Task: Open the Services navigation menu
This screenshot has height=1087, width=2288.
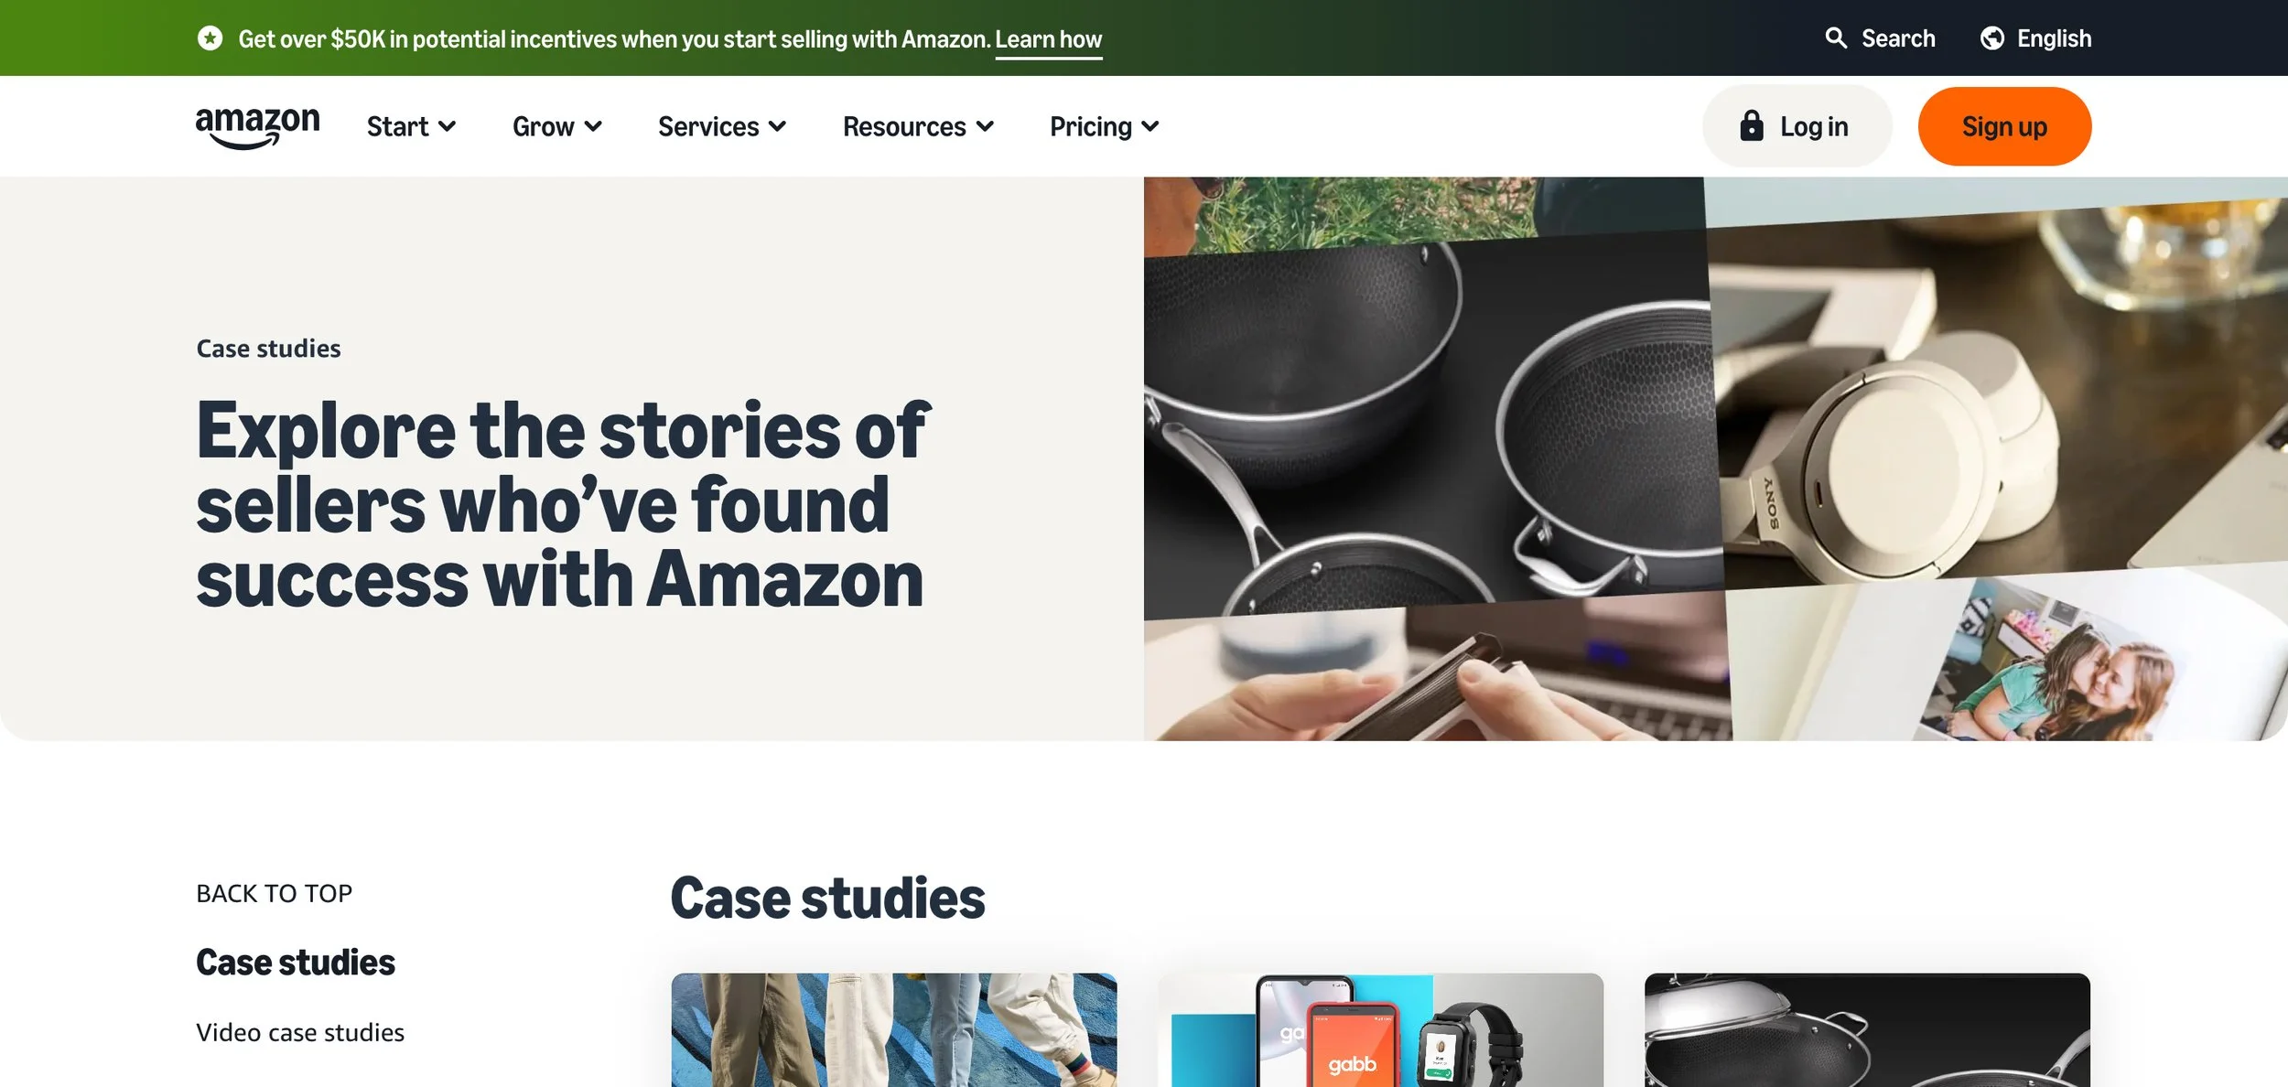Action: (722, 126)
